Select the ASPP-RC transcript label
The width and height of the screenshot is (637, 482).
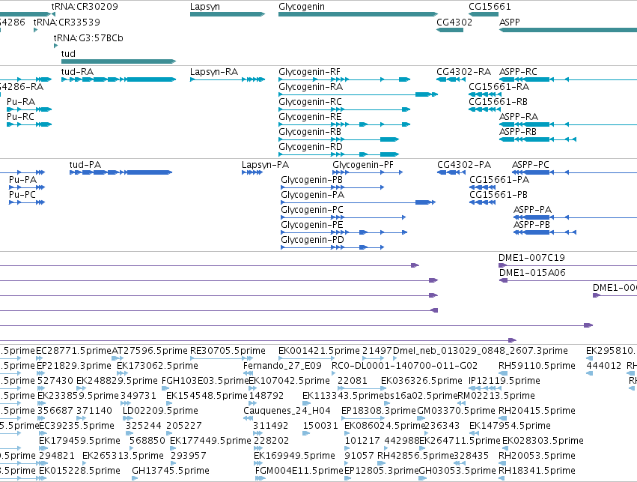coord(518,72)
